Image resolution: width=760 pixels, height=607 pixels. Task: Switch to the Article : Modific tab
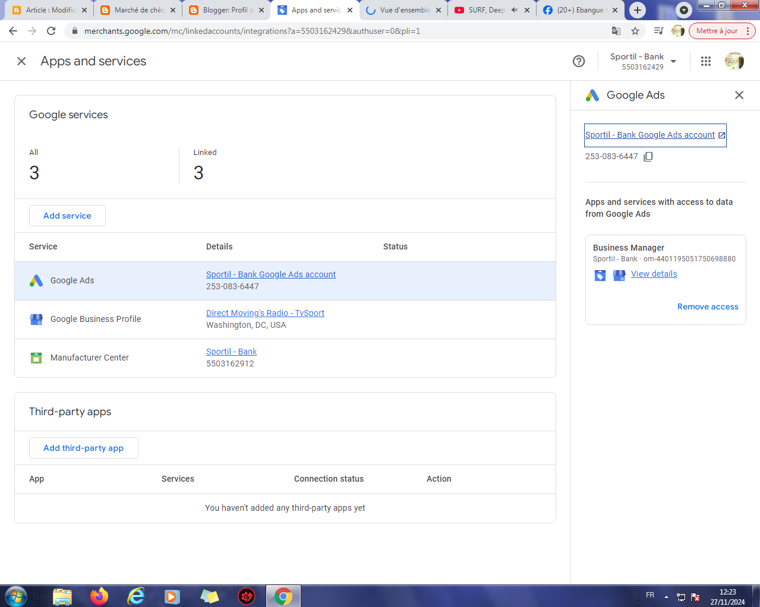tap(51, 10)
